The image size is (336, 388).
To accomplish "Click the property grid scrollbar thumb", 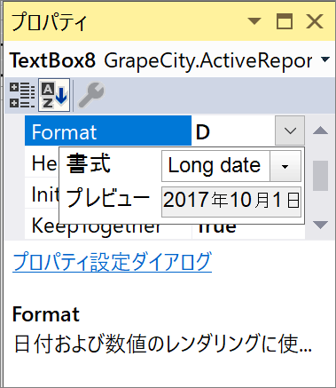I will click(320, 176).
